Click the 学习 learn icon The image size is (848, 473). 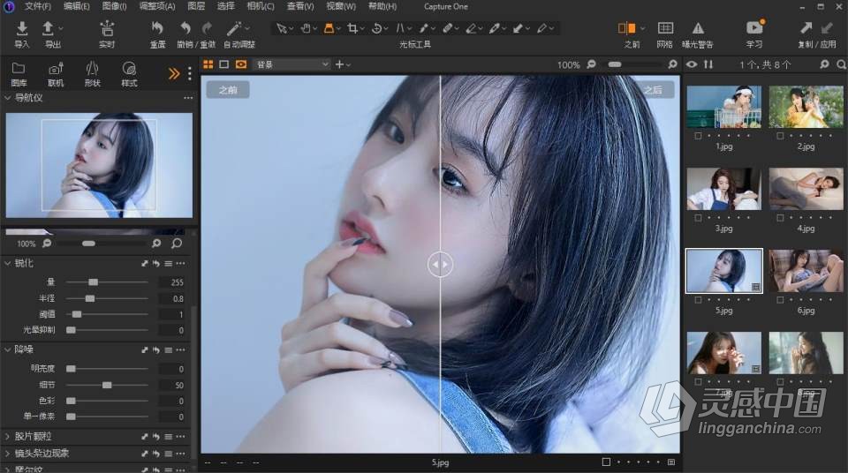coord(754,27)
